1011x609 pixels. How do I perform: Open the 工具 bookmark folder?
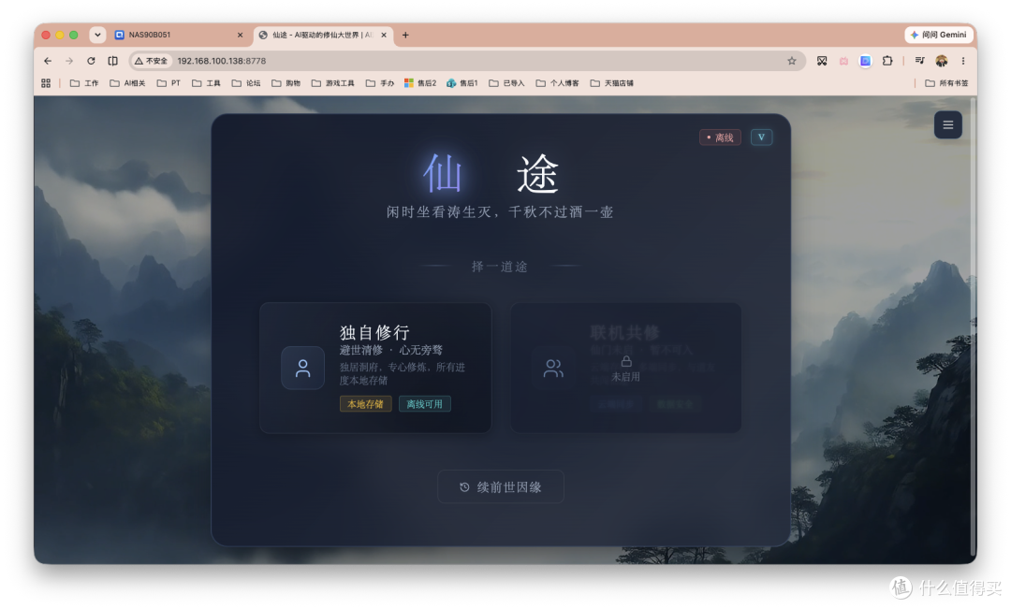point(206,83)
